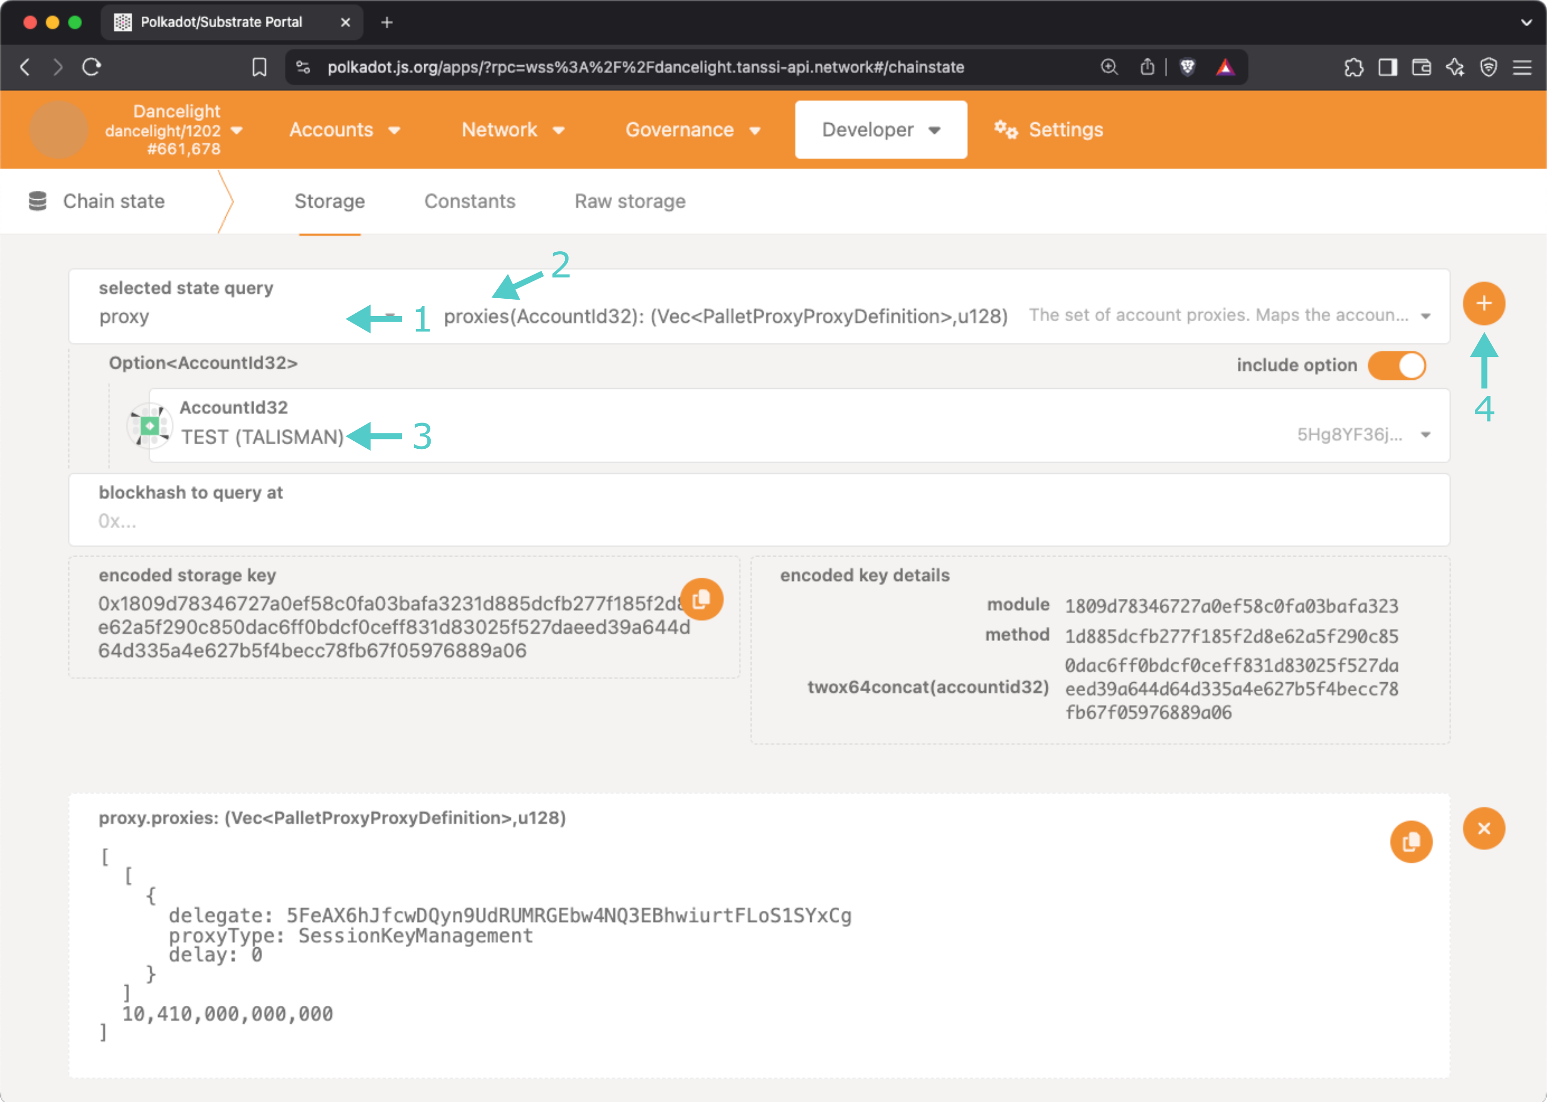Toggle the browser sidebar panel
The width and height of the screenshot is (1548, 1102).
coord(1388,67)
